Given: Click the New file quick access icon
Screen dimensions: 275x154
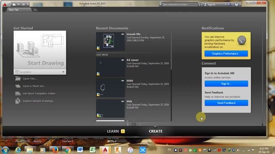Looking at the screenshot, I should pos(14,4).
